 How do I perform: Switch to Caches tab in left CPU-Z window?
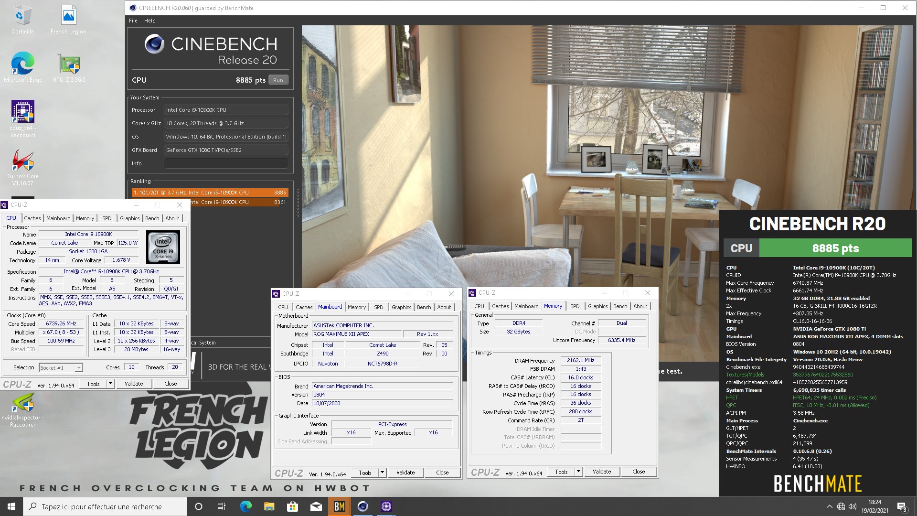coord(32,218)
